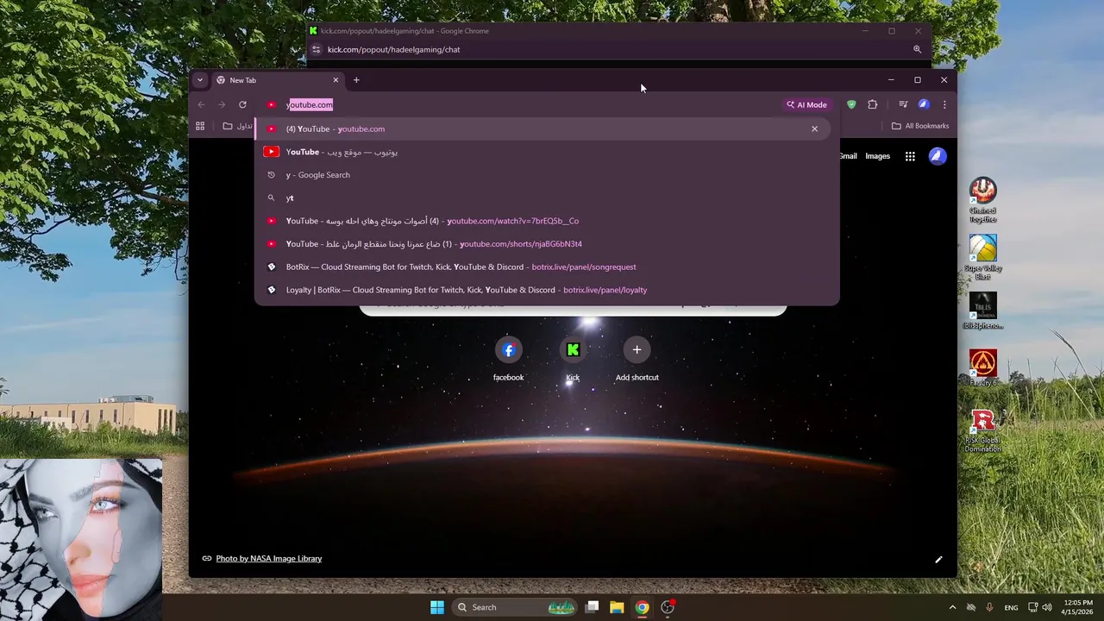The height and width of the screenshot is (621, 1104).
Task: Open site info icon in Kick chat window
Action: pyautogui.click(x=317, y=49)
